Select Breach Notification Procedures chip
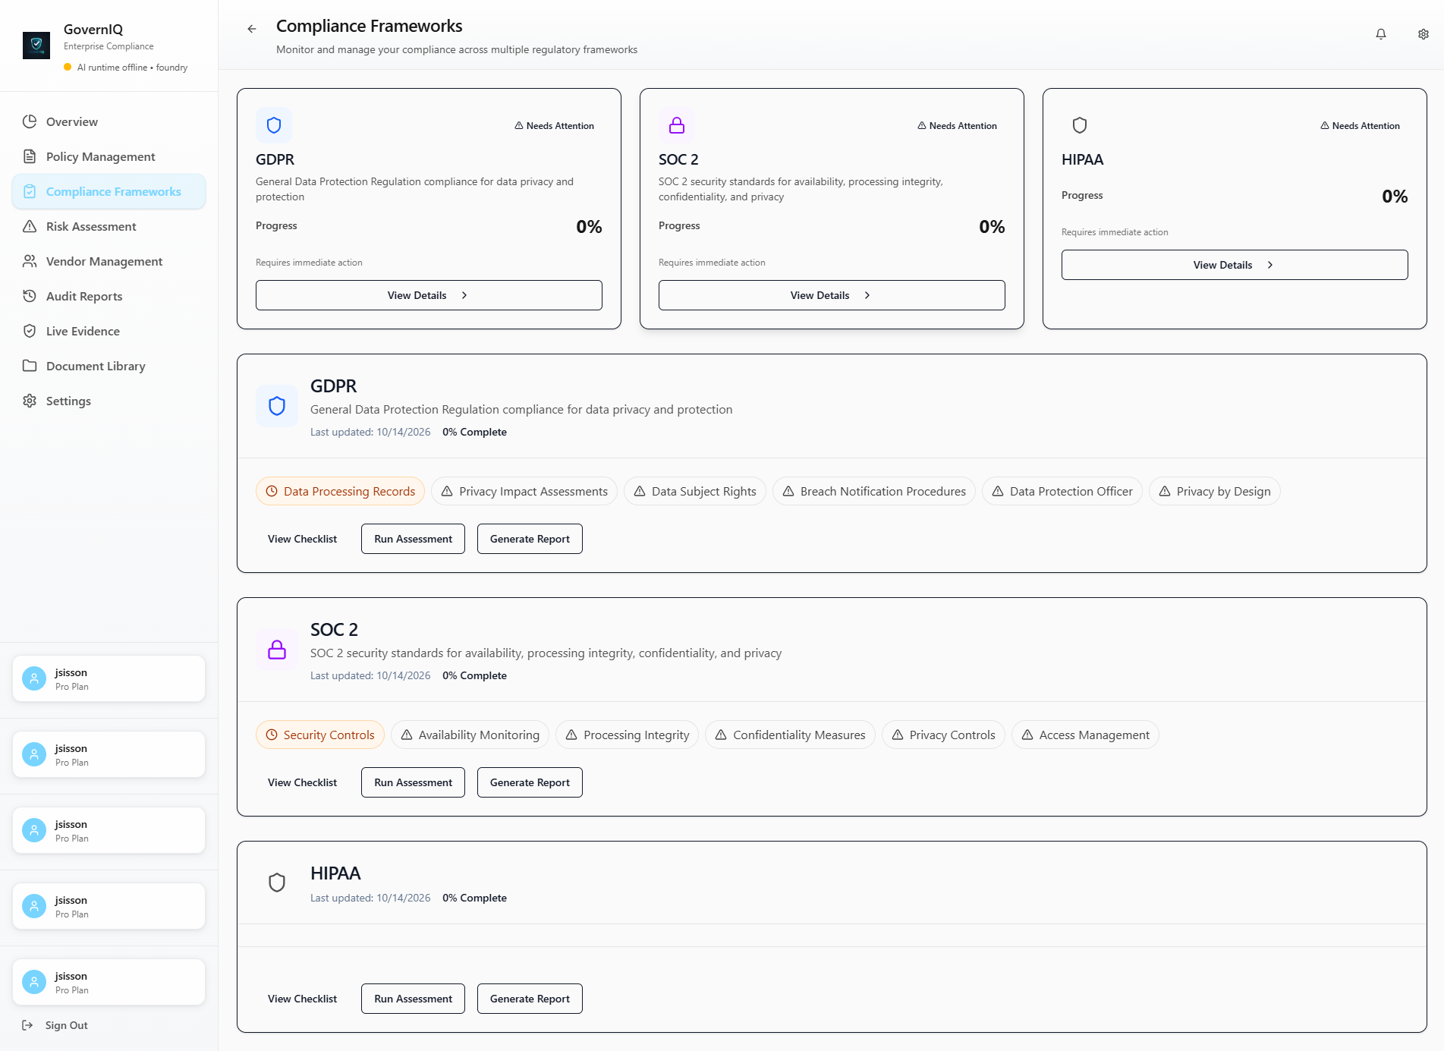The width and height of the screenshot is (1444, 1051). pos(874,491)
